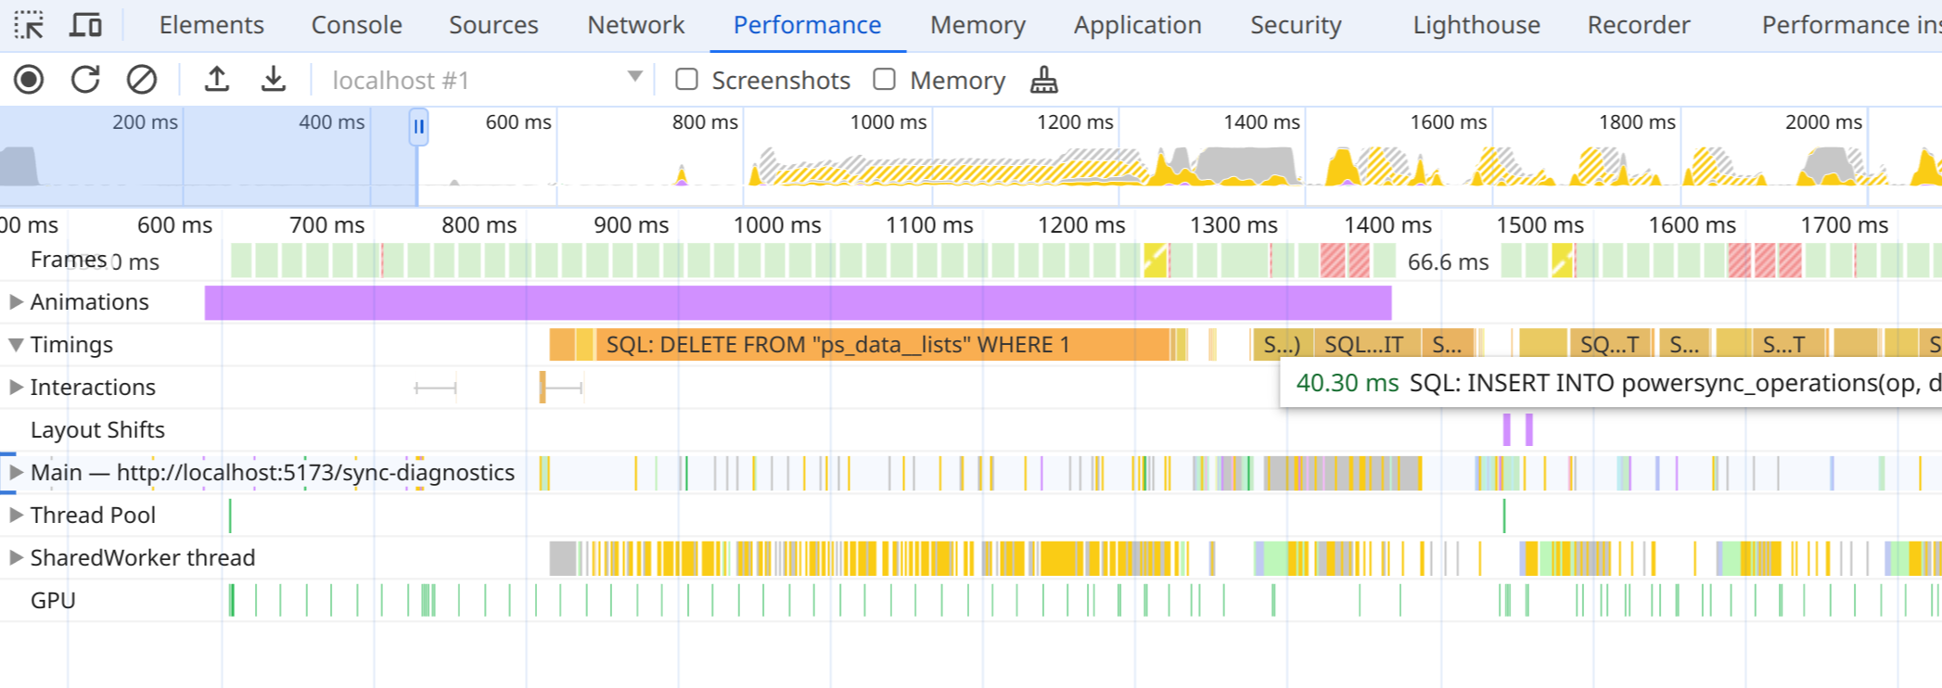Switch to the Recorder tab
The height and width of the screenshot is (688, 1942).
coord(1639,25)
